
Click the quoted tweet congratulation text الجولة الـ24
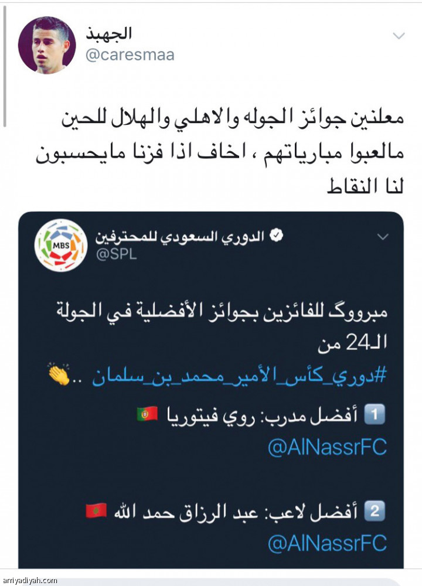coord(222,328)
